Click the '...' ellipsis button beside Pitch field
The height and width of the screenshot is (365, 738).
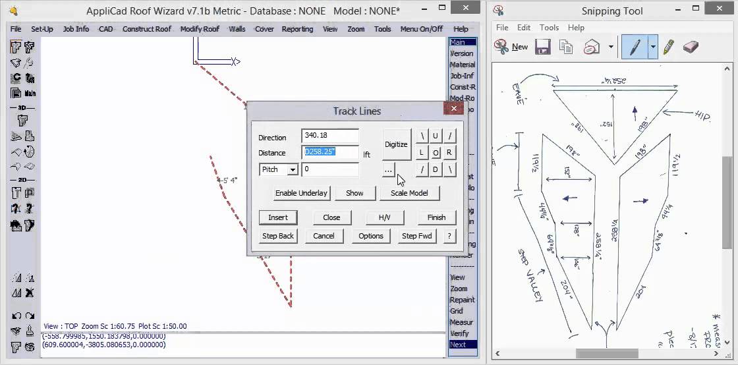click(388, 170)
